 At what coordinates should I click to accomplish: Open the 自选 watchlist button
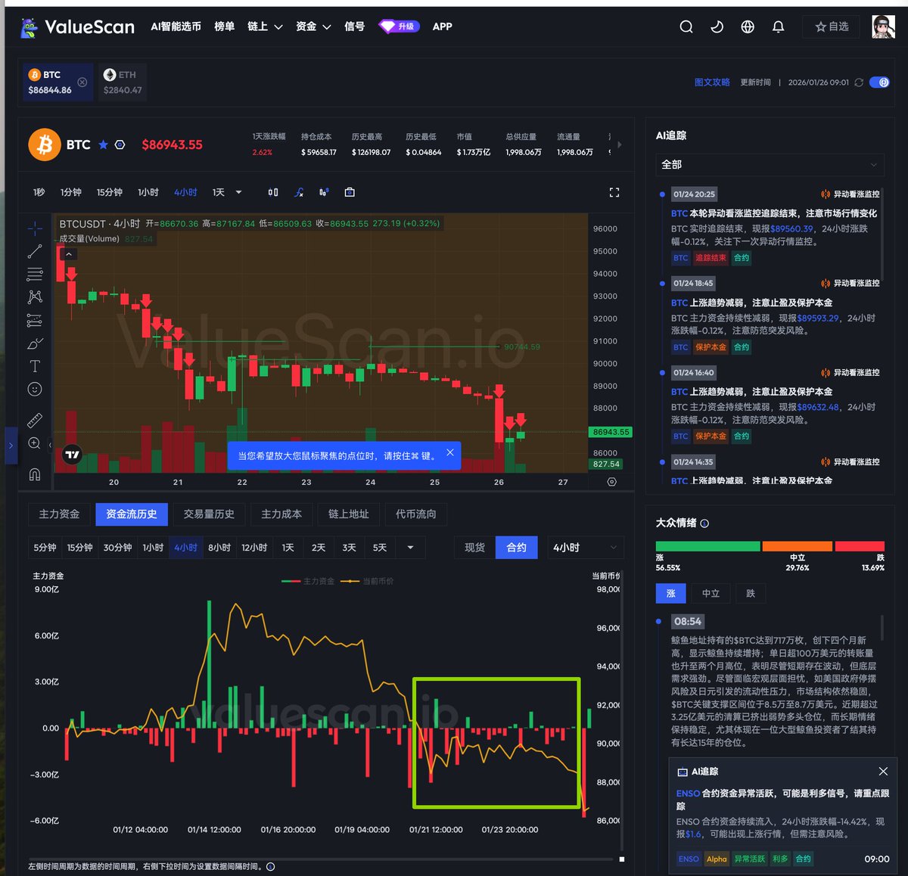tap(832, 26)
